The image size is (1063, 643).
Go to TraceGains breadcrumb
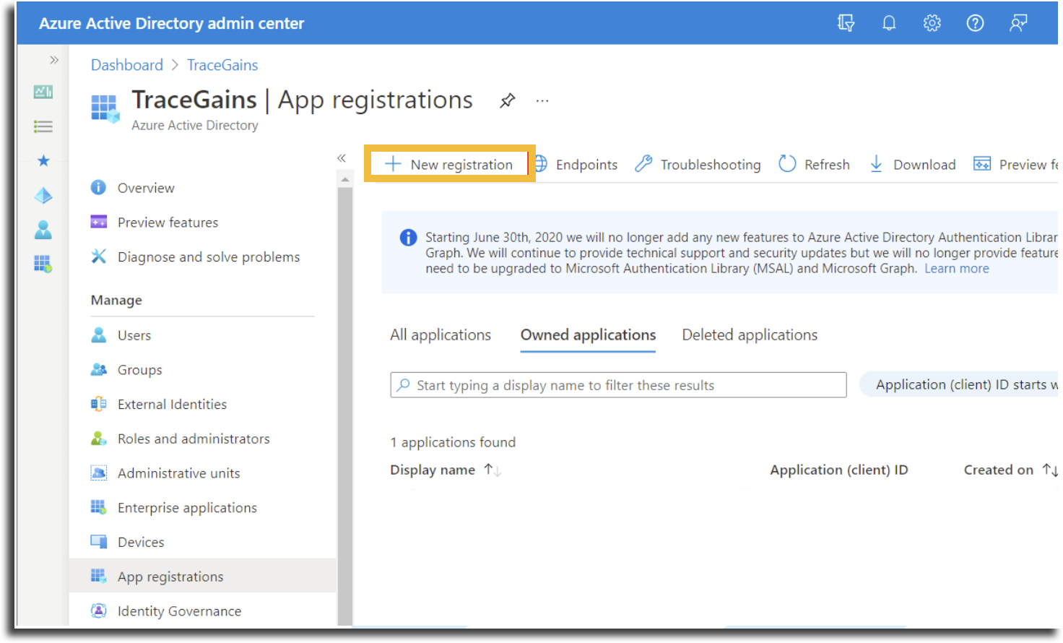click(222, 65)
